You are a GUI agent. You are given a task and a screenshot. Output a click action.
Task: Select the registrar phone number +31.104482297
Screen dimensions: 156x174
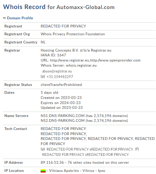(x=60, y=77)
